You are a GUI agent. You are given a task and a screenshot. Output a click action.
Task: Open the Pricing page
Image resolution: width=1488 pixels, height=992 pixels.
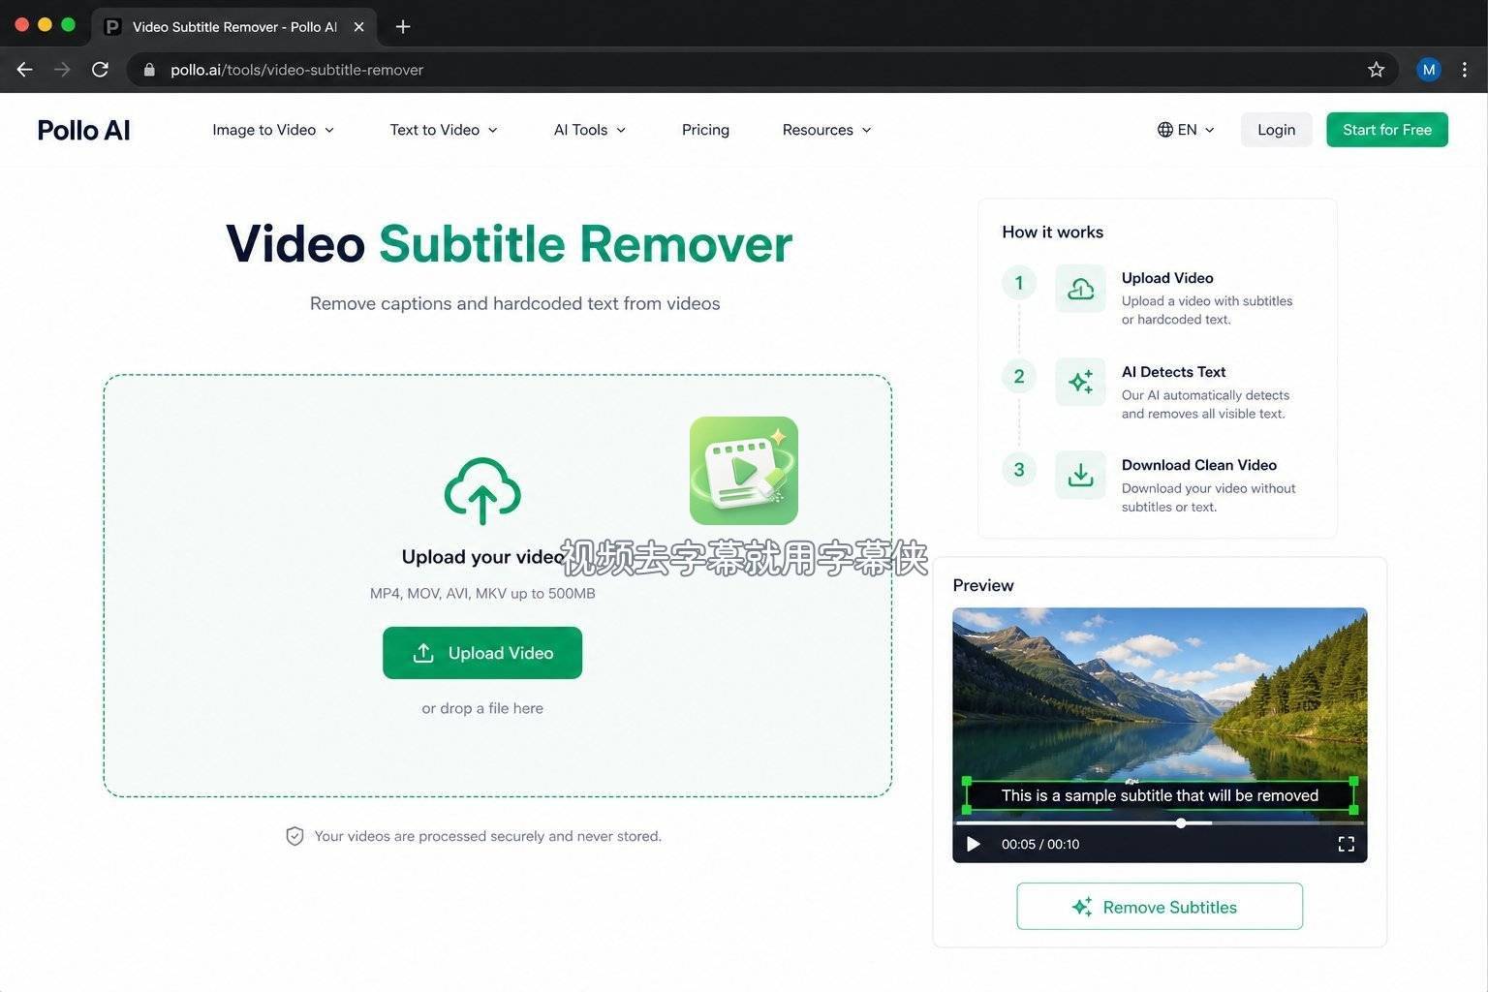tap(705, 130)
